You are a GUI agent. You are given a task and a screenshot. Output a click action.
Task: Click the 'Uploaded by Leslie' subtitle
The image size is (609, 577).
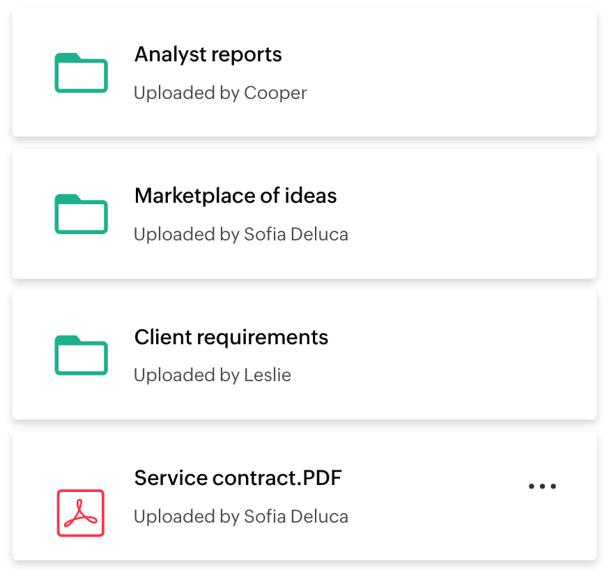pyautogui.click(x=212, y=375)
